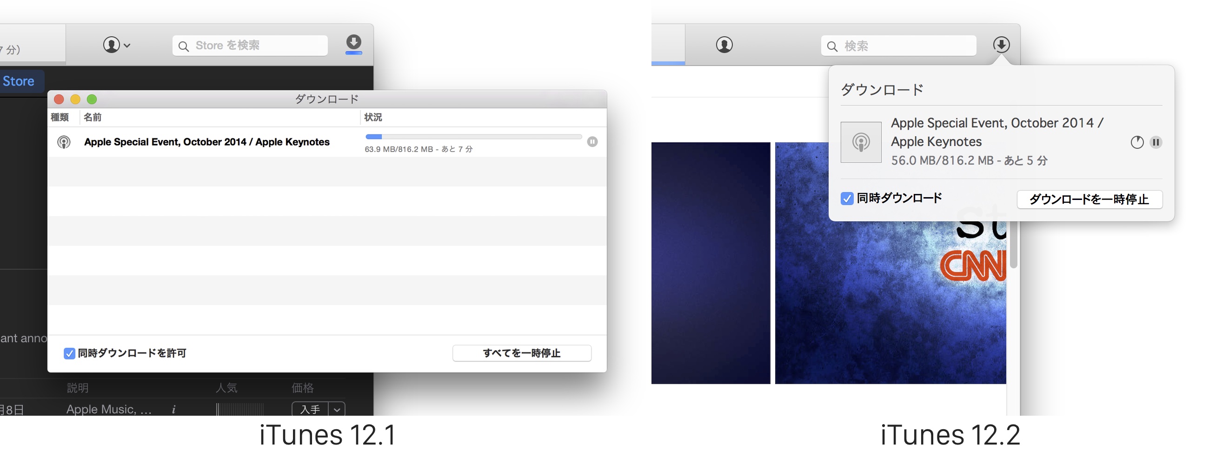Open the account dropdown chevron in iTunes 12.1
Viewport: 1209px width, 465px height.
click(x=127, y=46)
